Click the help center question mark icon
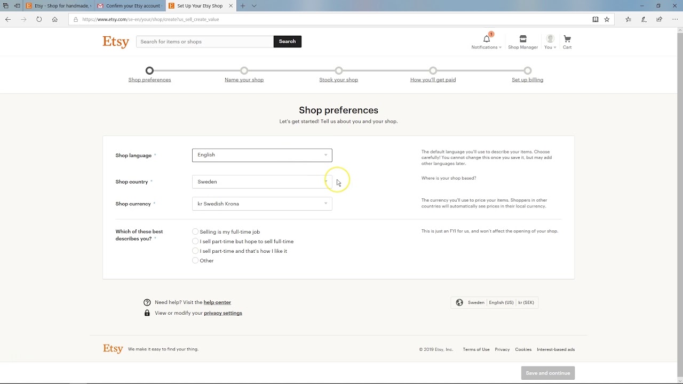The width and height of the screenshot is (683, 384). 147,302
